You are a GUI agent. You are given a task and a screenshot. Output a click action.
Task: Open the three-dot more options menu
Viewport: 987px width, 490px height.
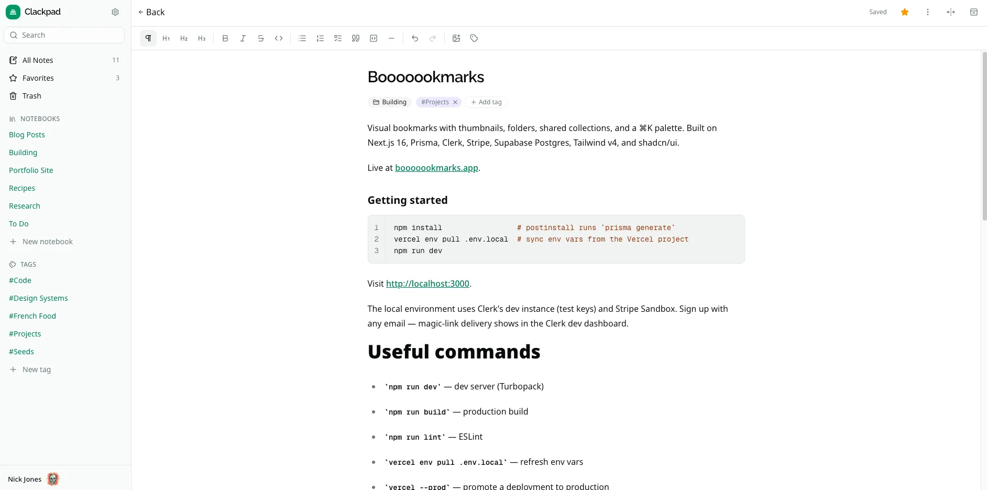coord(928,12)
